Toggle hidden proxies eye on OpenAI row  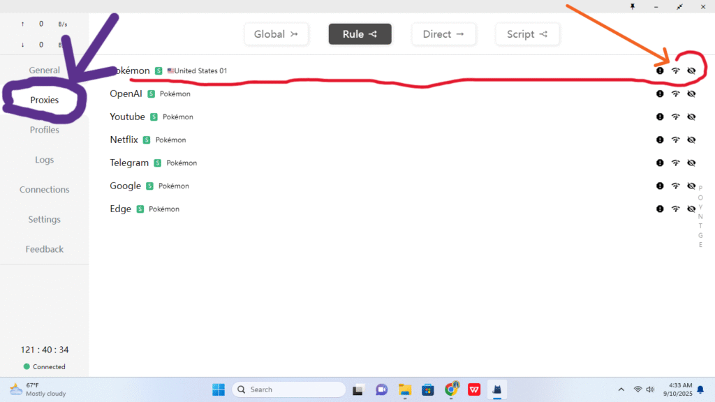pos(691,94)
